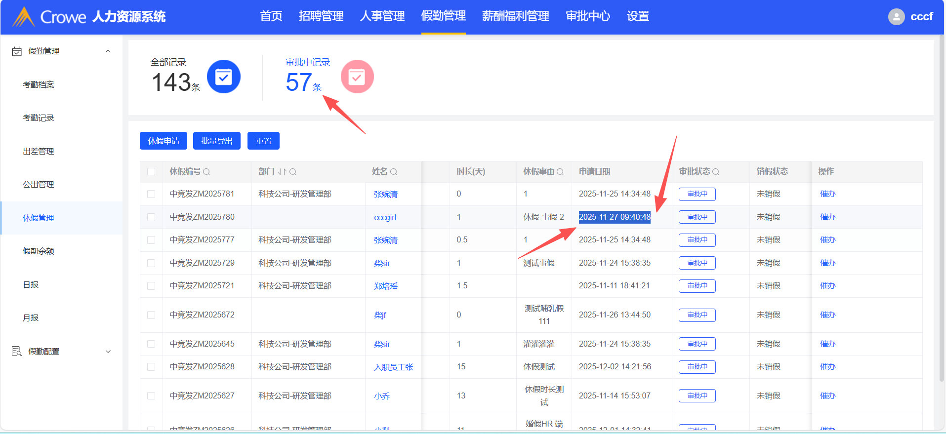The image size is (946, 434).
Task: Click the vertical scrollbar on the right
Action: click(x=942, y=207)
